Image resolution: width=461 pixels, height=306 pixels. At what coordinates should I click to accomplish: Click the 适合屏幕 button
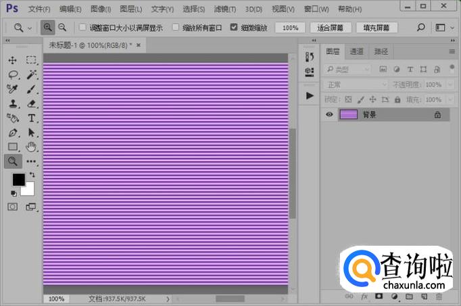pos(331,28)
